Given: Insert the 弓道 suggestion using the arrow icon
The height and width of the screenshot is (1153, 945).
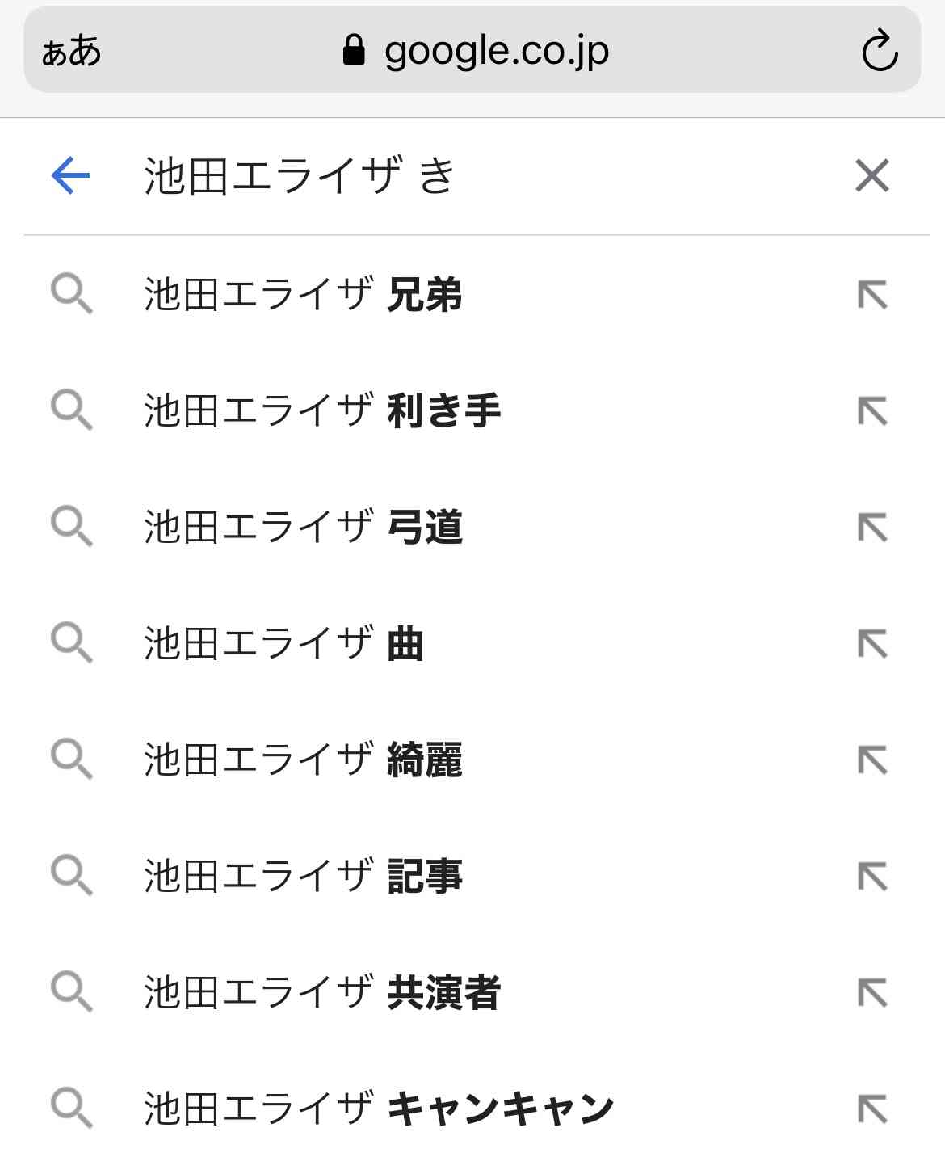Looking at the screenshot, I should click(872, 528).
